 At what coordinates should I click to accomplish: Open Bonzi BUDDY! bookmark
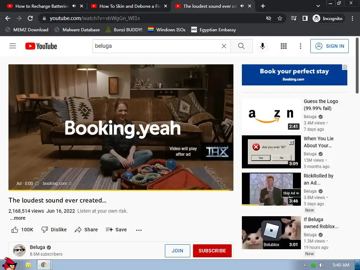[x=124, y=30]
